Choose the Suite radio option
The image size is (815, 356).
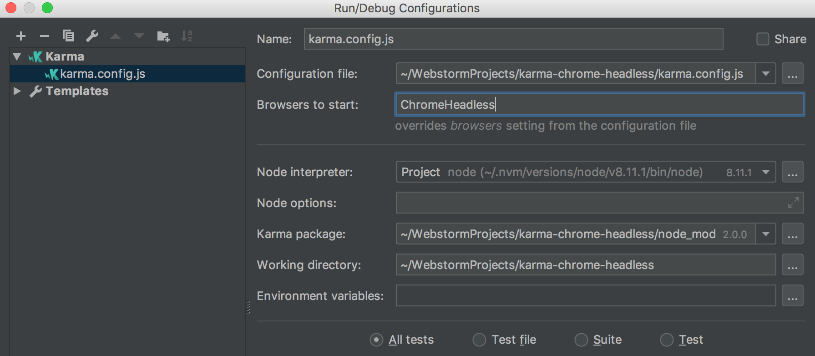[581, 340]
